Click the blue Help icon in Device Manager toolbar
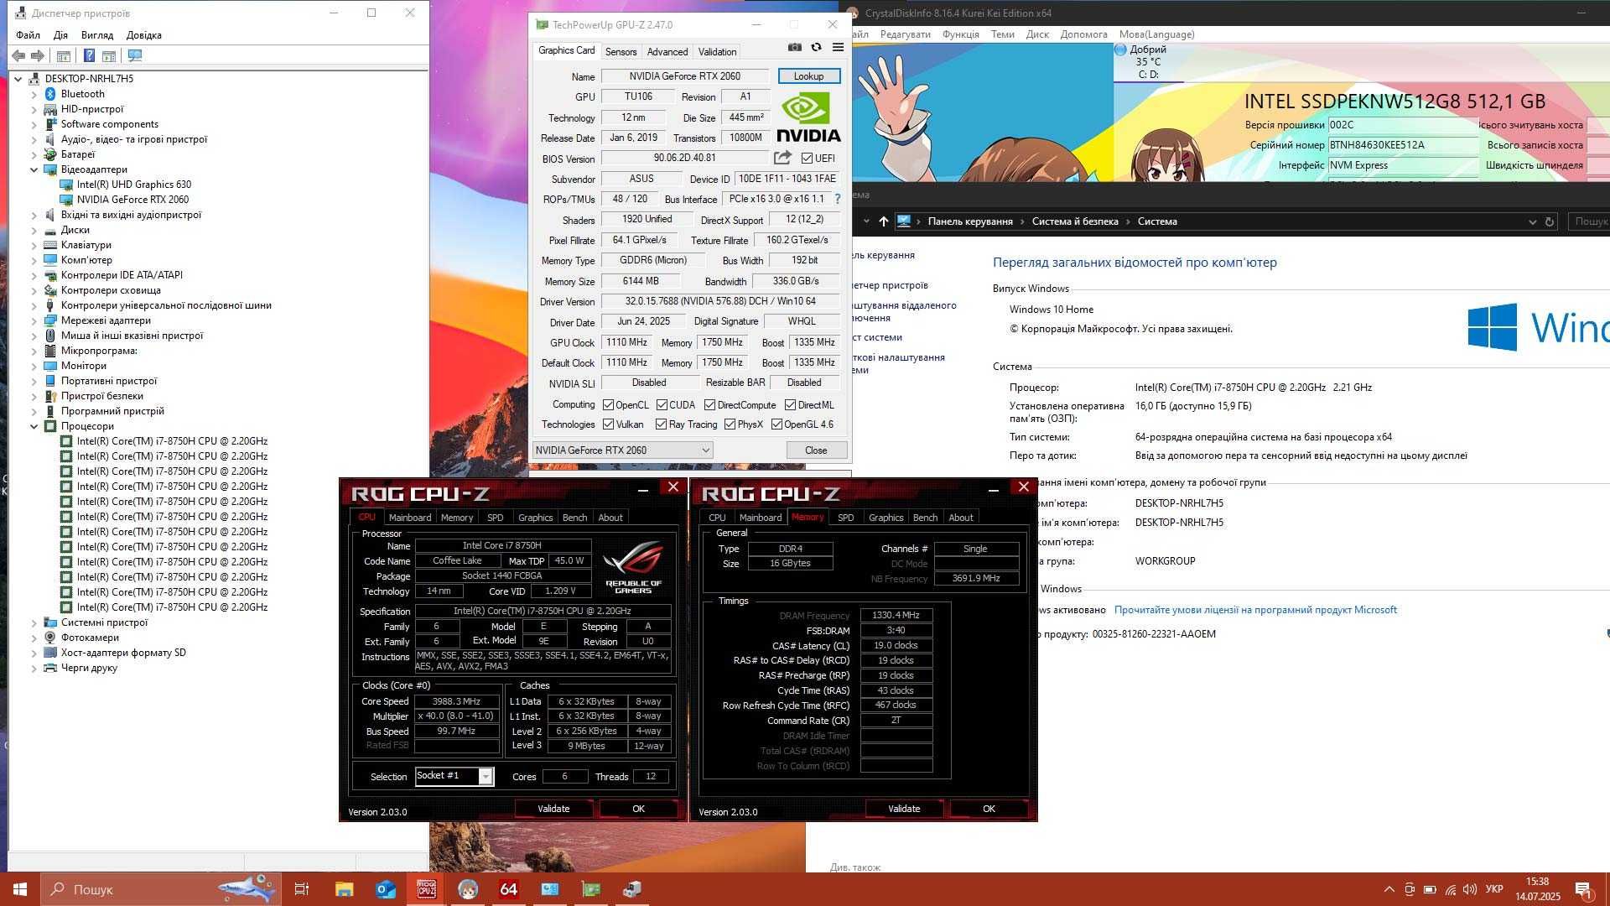 (89, 55)
